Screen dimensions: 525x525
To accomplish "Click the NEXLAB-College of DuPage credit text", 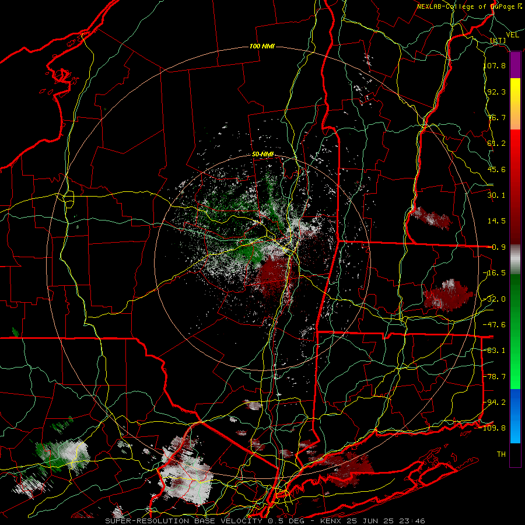I will click(x=468, y=6).
